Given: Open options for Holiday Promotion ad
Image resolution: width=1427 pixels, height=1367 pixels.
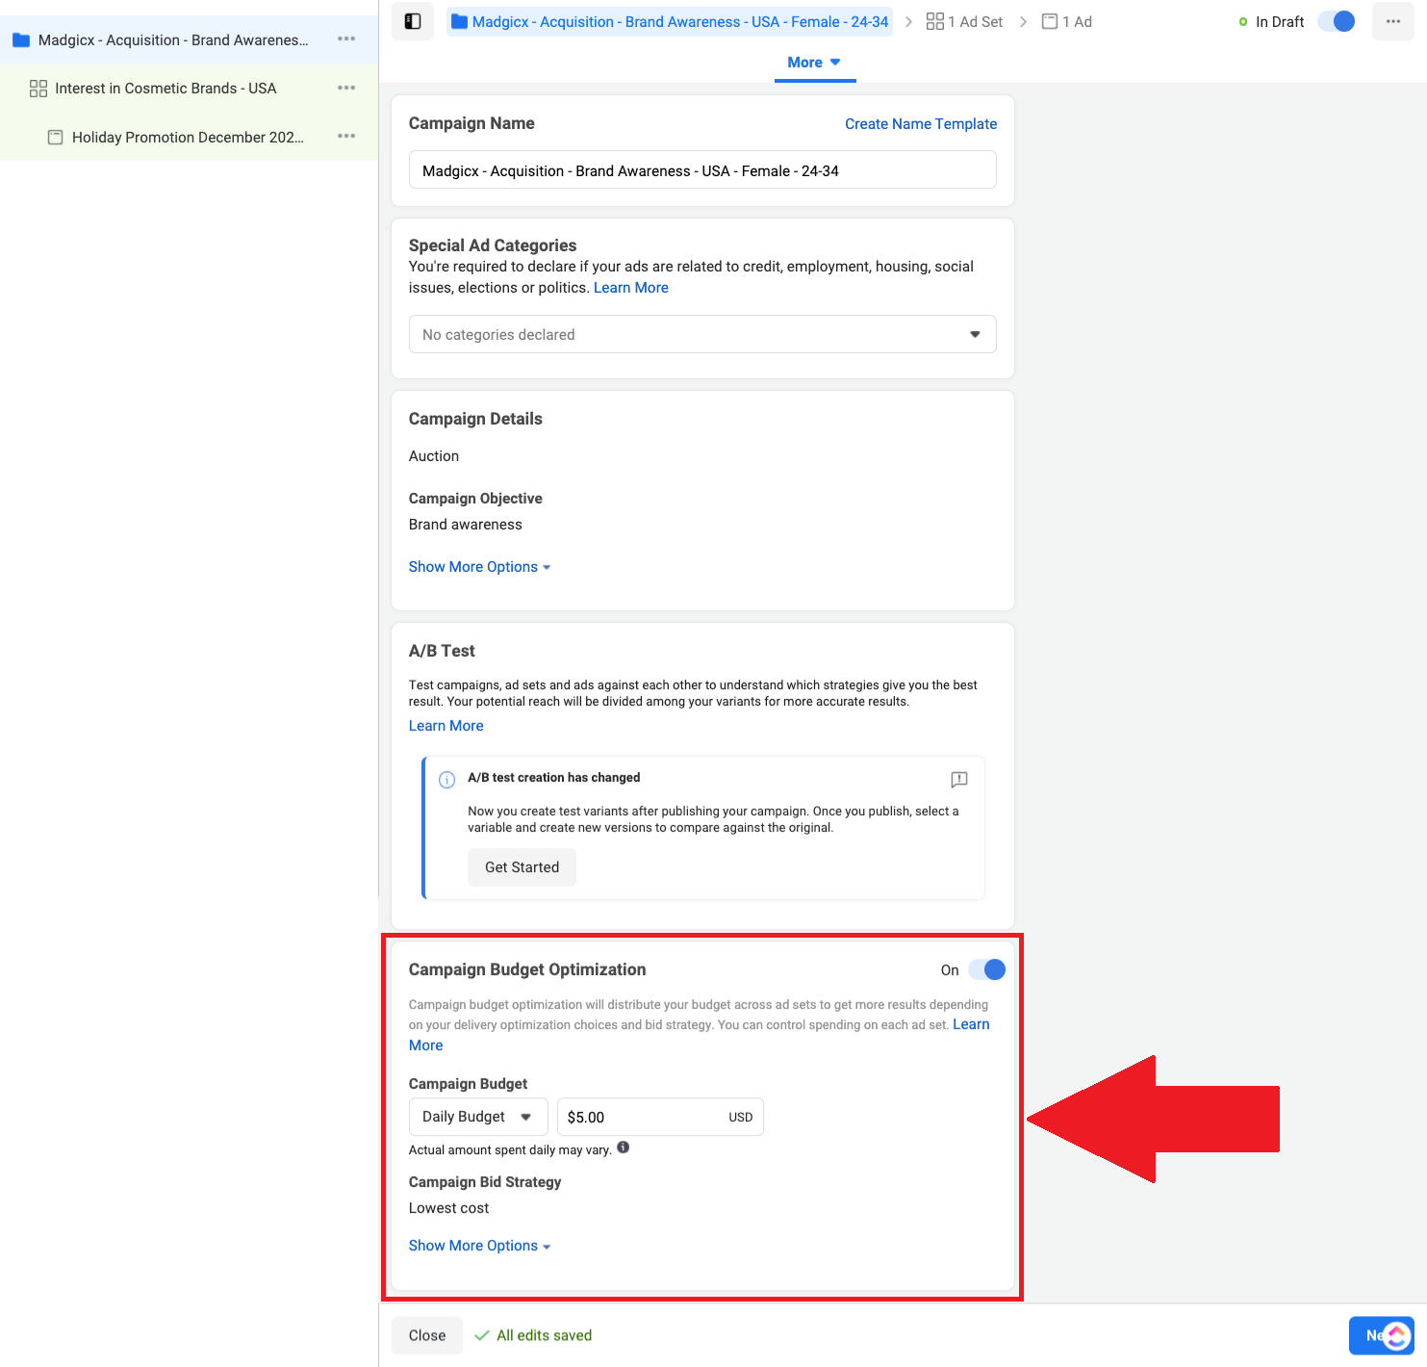Looking at the screenshot, I should (x=346, y=137).
